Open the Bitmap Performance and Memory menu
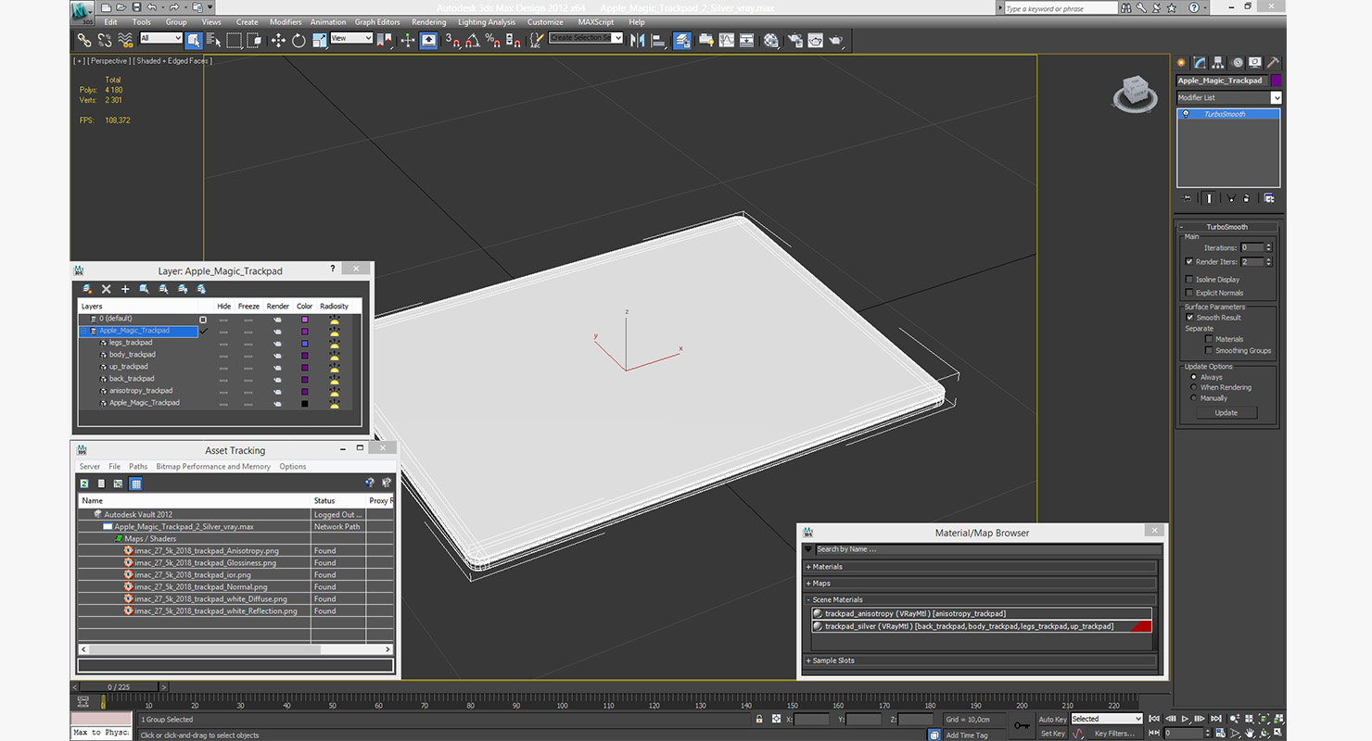 pyautogui.click(x=213, y=467)
